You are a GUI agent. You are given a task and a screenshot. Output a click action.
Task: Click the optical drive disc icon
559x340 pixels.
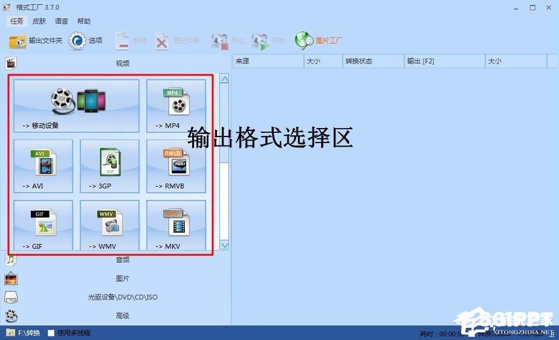point(11,297)
